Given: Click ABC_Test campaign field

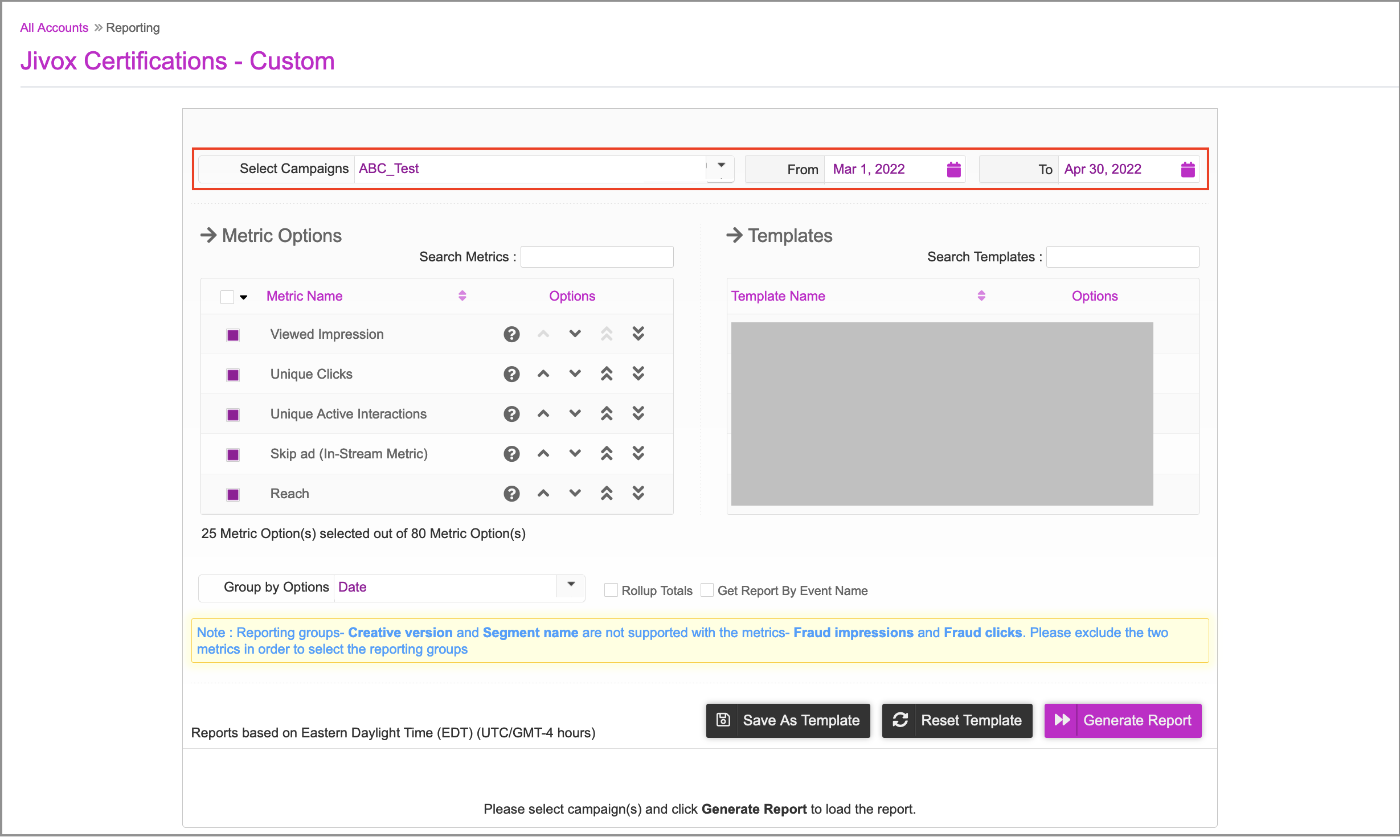Looking at the screenshot, I should (x=530, y=169).
